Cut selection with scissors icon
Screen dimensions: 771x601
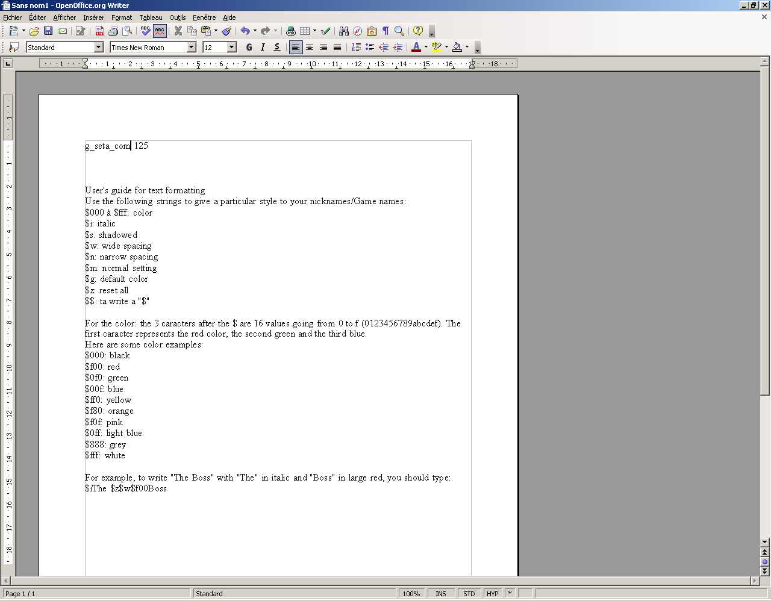coord(178,31)
